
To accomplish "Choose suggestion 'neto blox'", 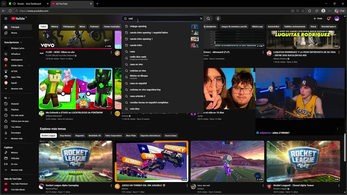I will pos(162,109).
